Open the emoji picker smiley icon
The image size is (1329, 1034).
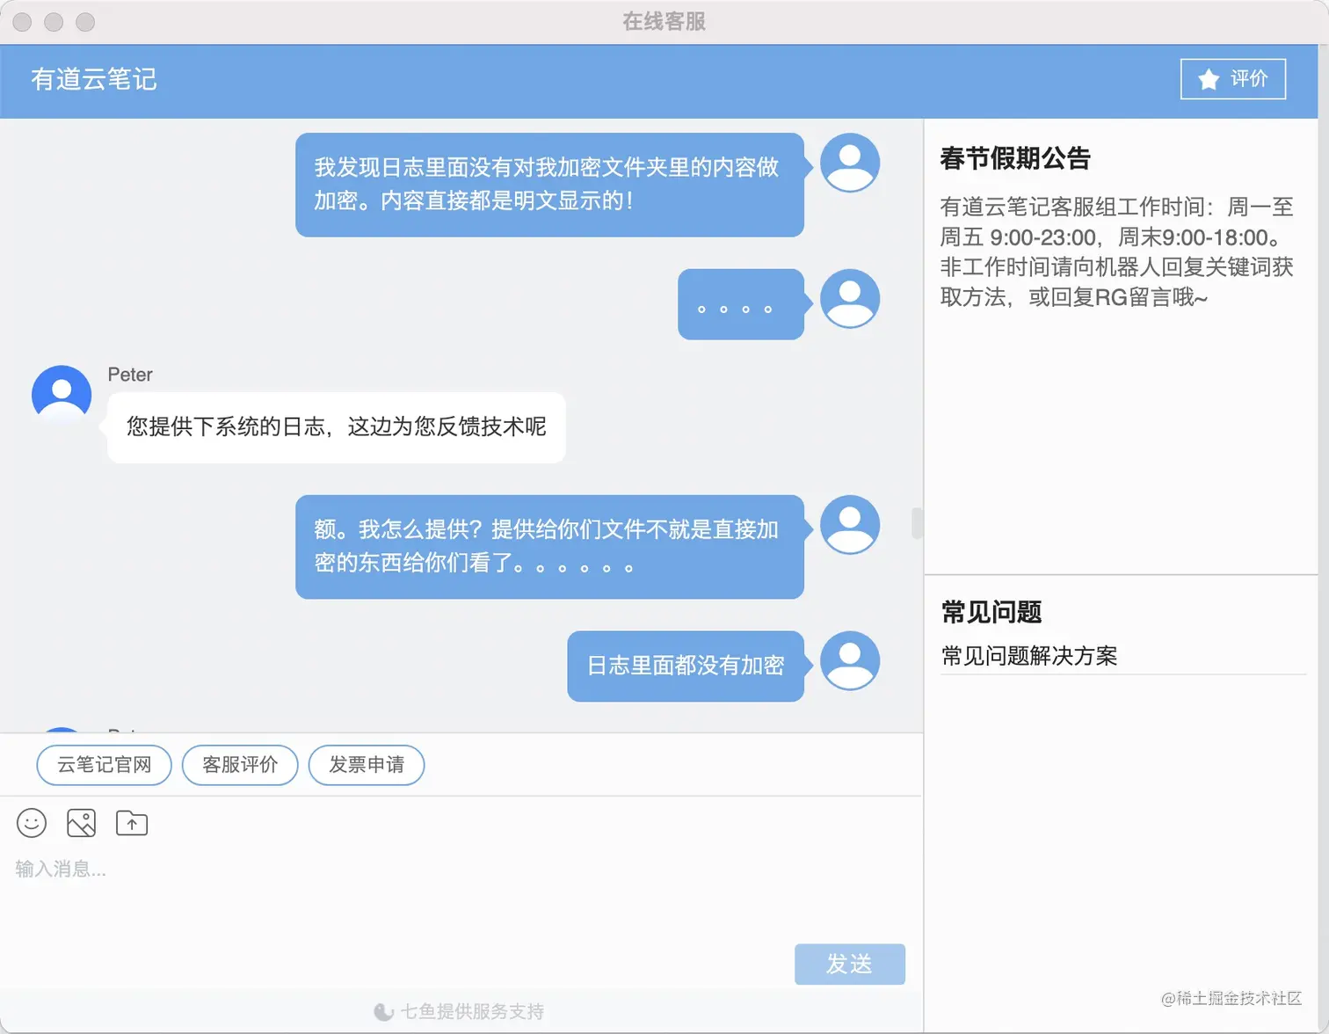click(32, 823)
